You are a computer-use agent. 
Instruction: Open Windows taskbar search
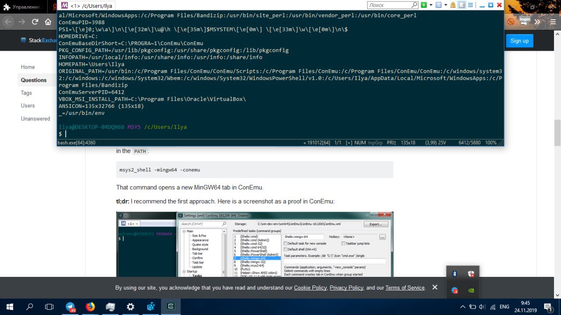click(30, 307)
